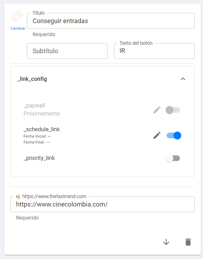Disable the _schedule_link switch

(174, 135)
